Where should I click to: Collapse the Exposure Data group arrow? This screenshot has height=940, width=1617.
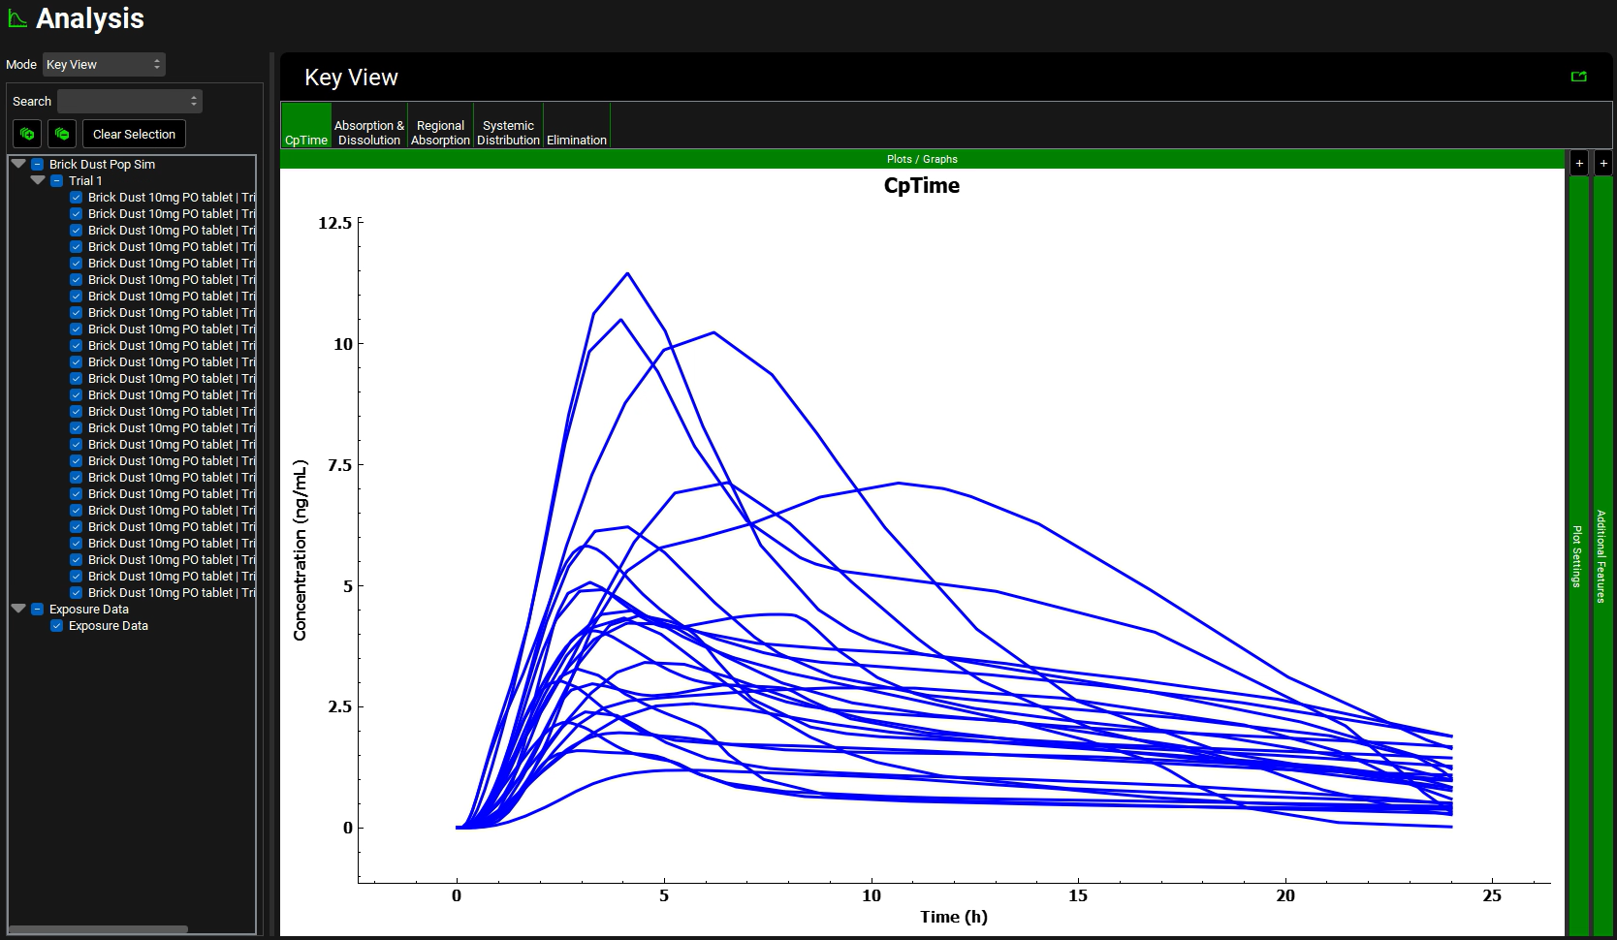point(18,609)
